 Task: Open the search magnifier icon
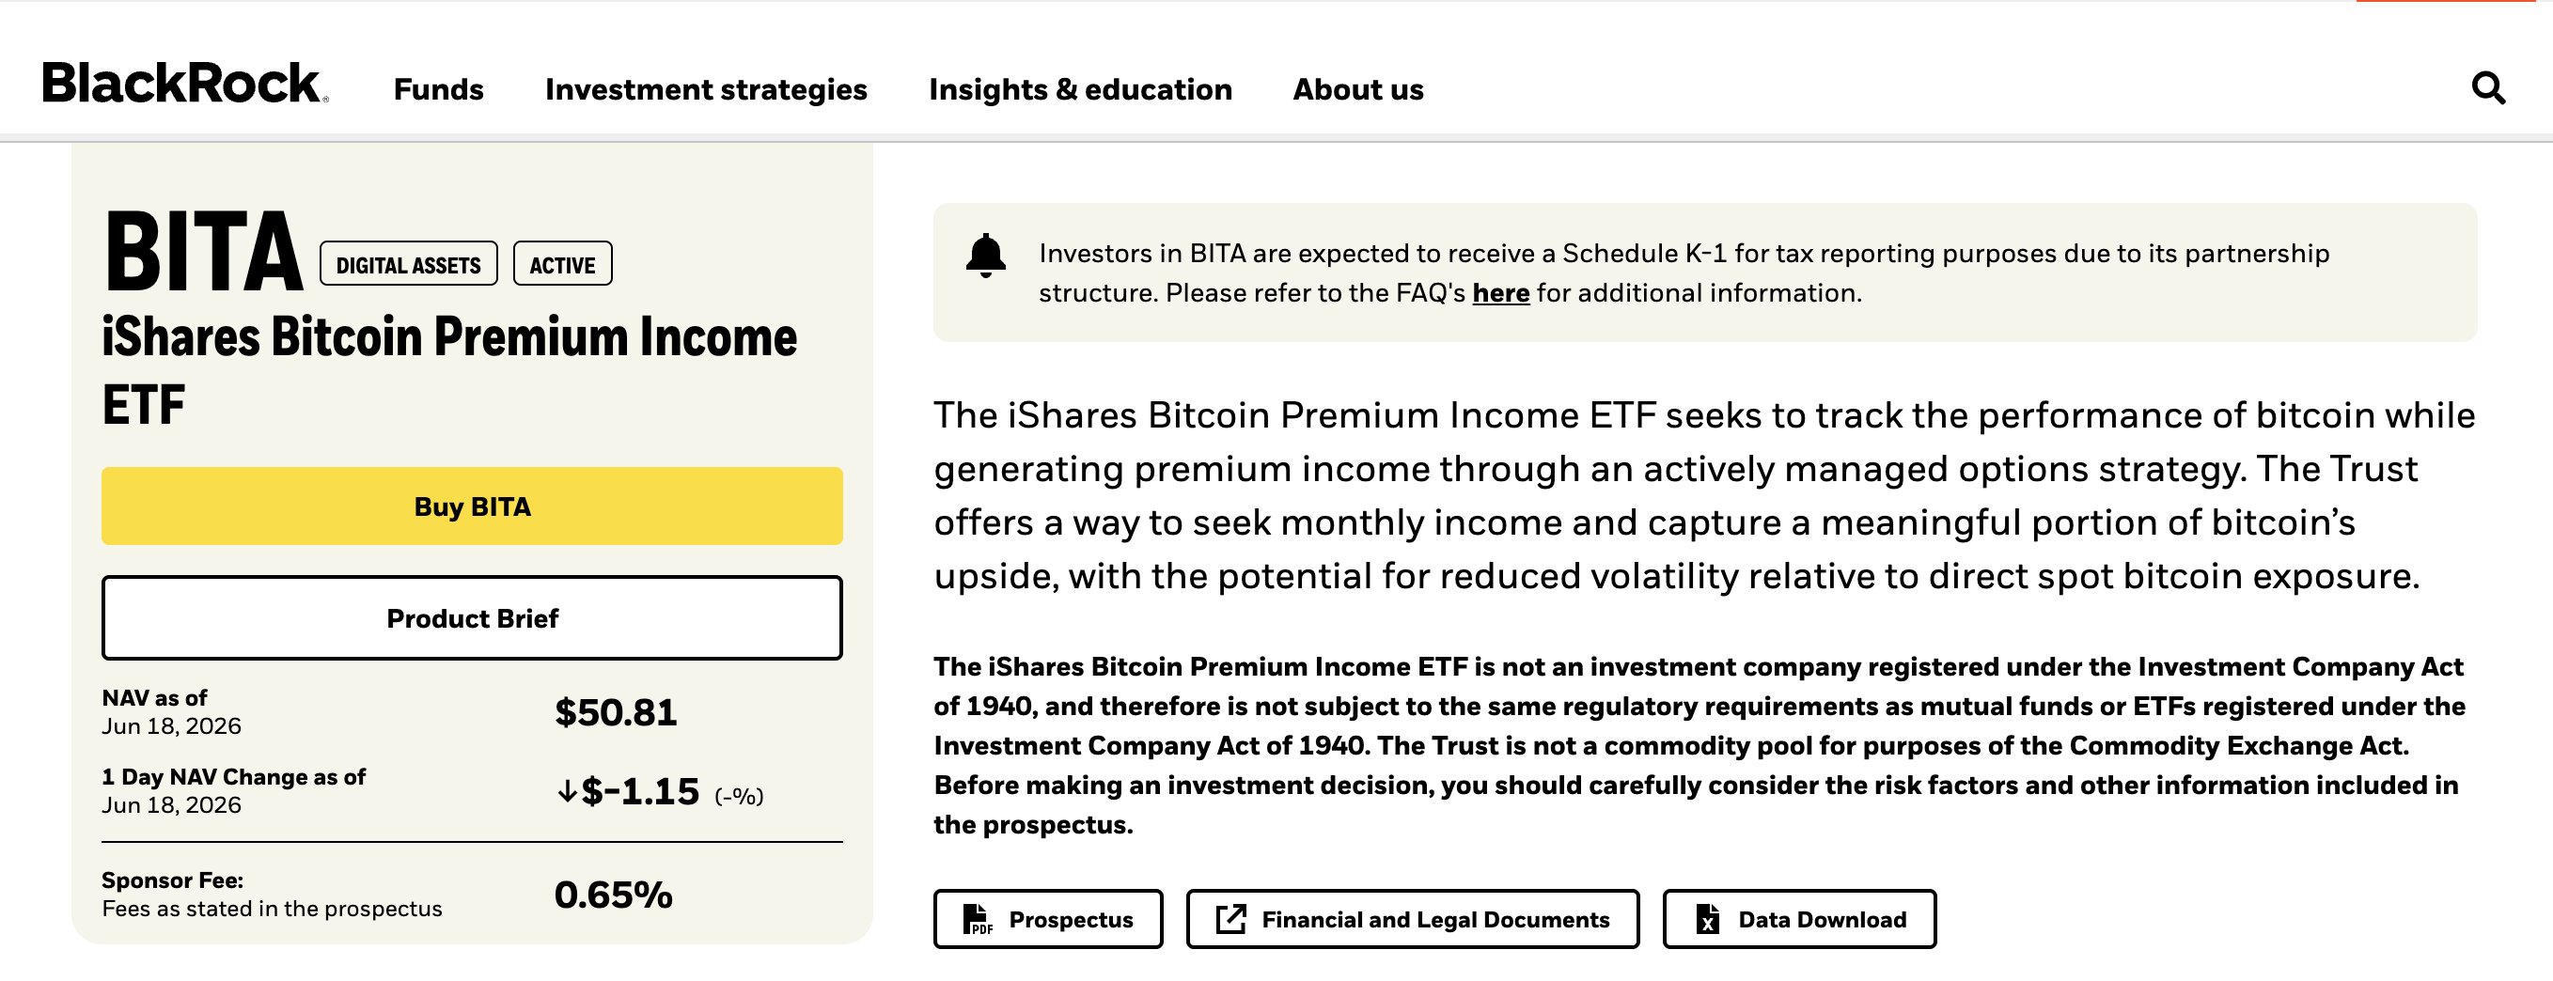pos(2487,88)
